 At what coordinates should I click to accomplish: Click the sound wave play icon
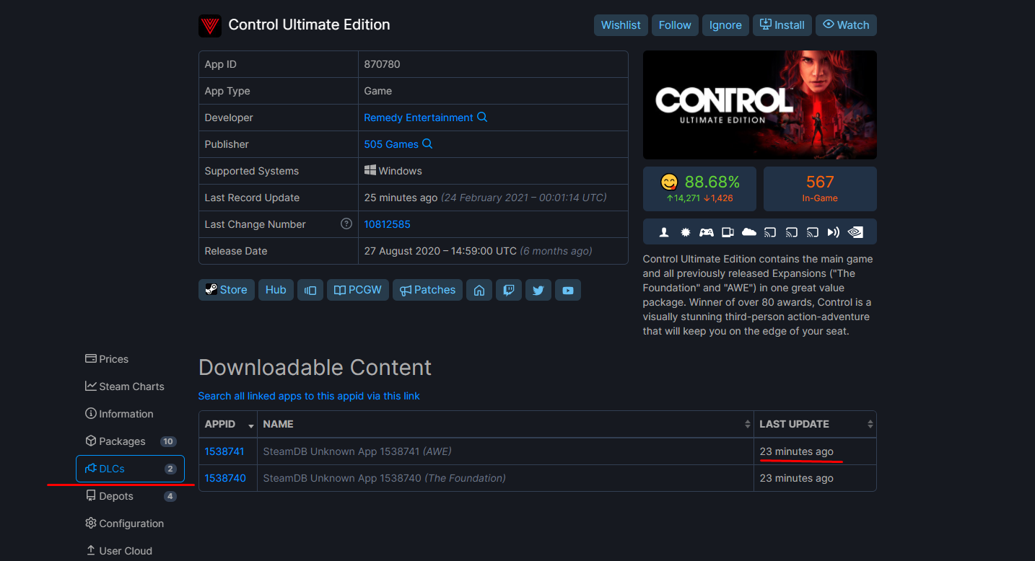[x=834, y=232]
